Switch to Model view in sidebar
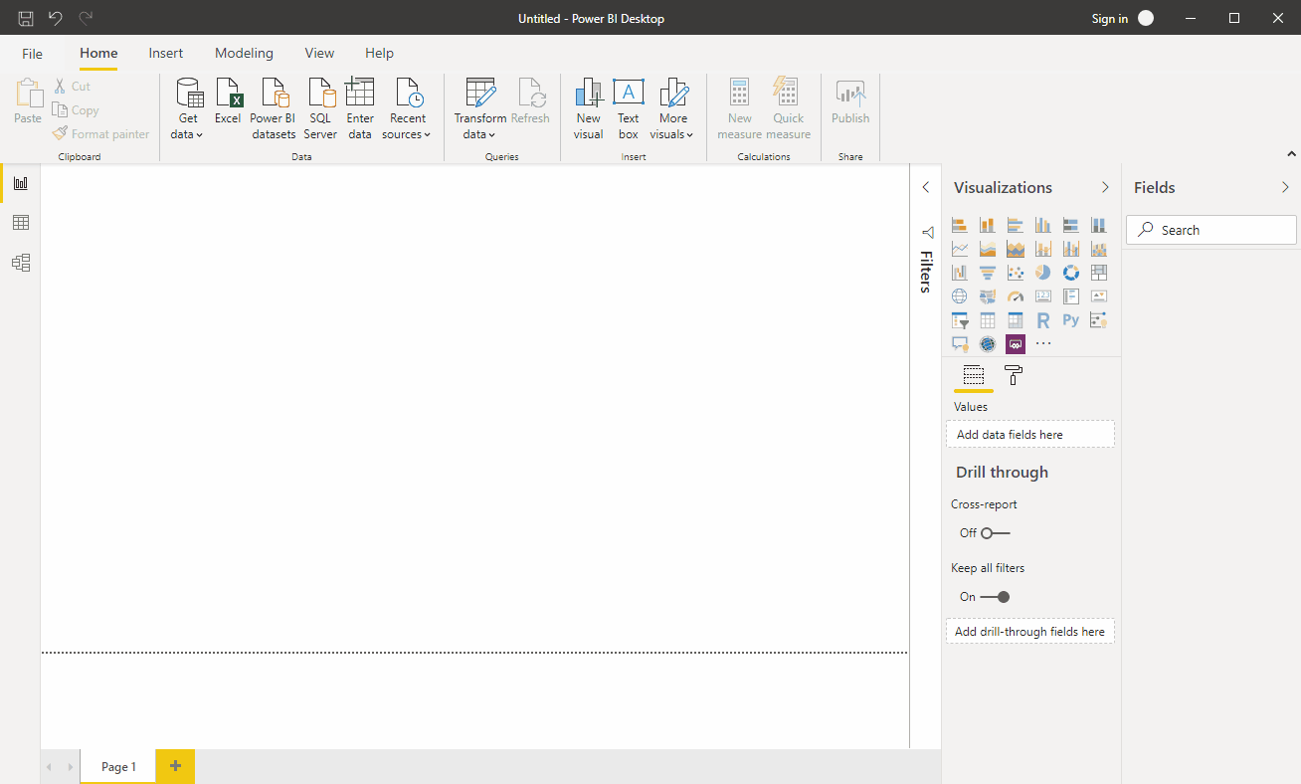The width and height of the screenshot is (1301, 784). (21, 263)
